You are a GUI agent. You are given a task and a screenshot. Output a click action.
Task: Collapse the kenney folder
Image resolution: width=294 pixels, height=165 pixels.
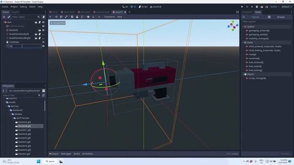7,106
